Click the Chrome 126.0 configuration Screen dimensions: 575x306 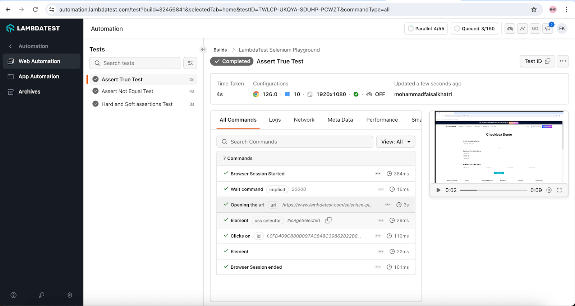[x=265, y=94]
